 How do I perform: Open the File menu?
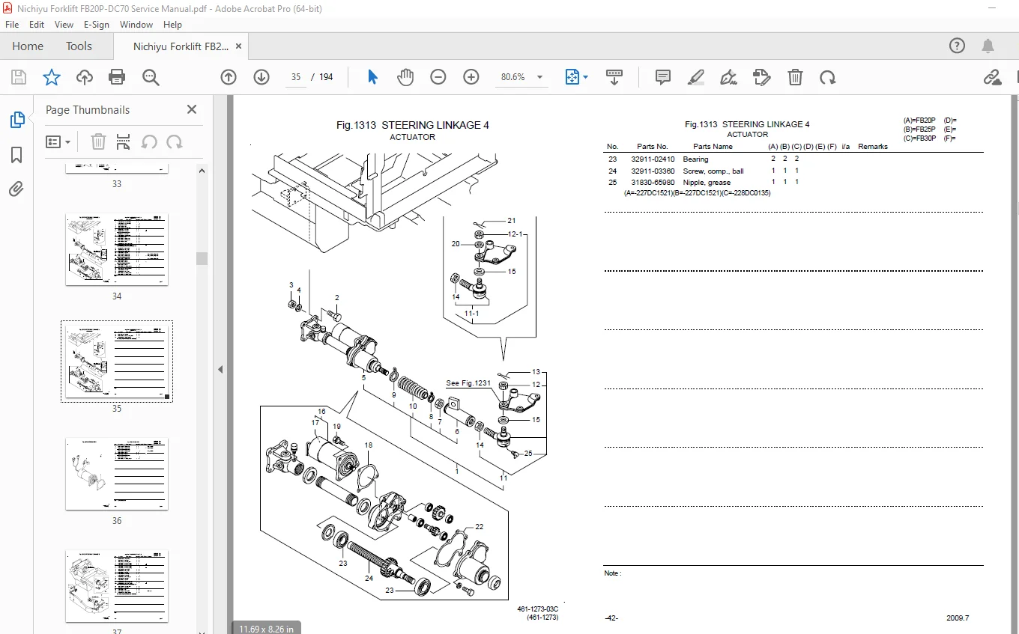12,25
